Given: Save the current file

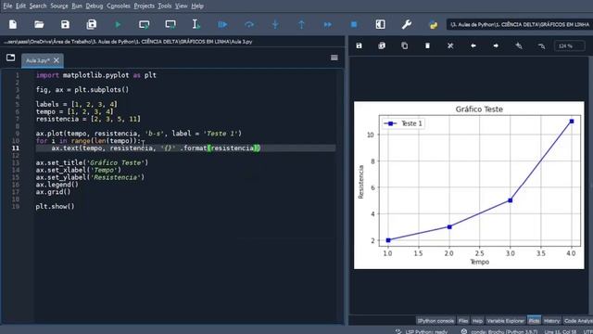Looking at the screenshot, I should (65, 25).
